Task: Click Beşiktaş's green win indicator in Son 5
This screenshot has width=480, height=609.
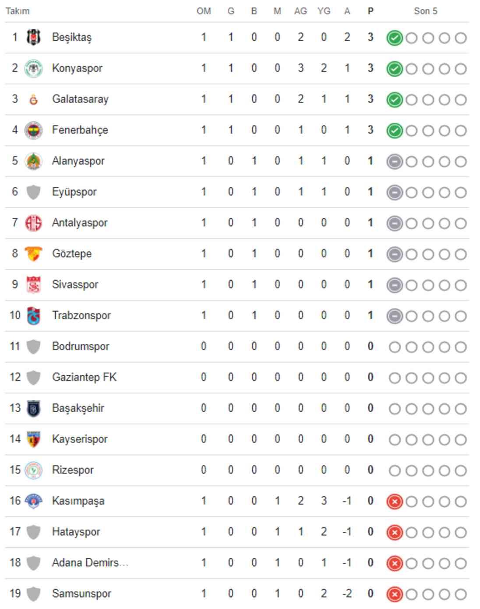Action: point(395,37)
